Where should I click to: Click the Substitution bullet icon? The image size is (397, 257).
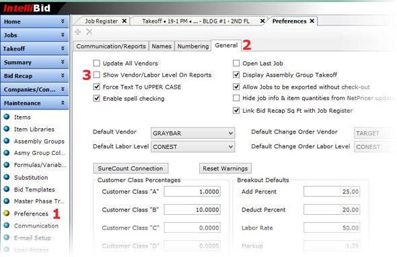(x=7, y=177)
